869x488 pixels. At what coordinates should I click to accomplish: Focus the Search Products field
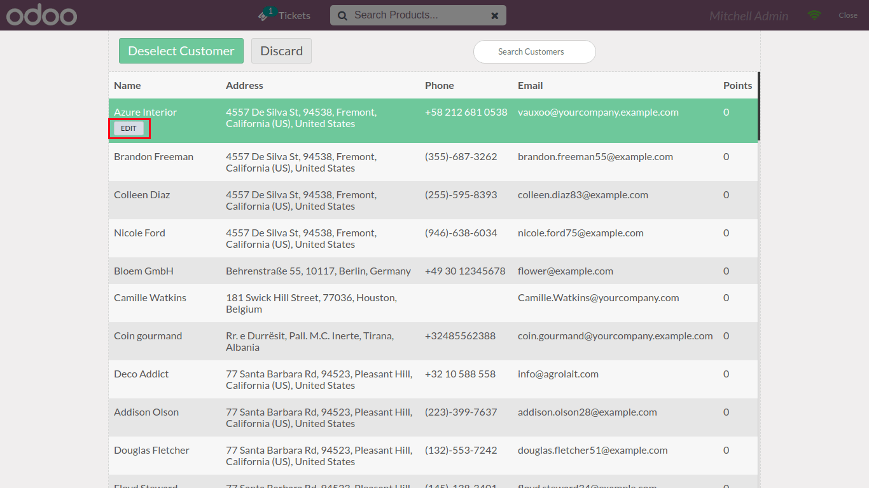click(x=418, y=15)
